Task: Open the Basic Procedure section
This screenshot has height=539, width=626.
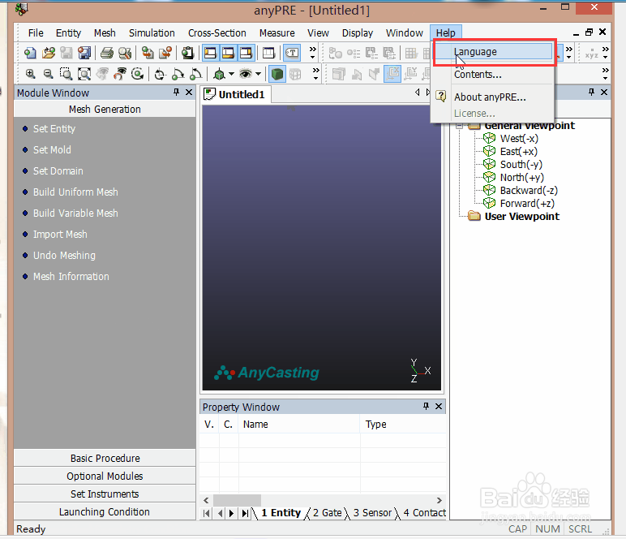Action: [x=105, y=458]
